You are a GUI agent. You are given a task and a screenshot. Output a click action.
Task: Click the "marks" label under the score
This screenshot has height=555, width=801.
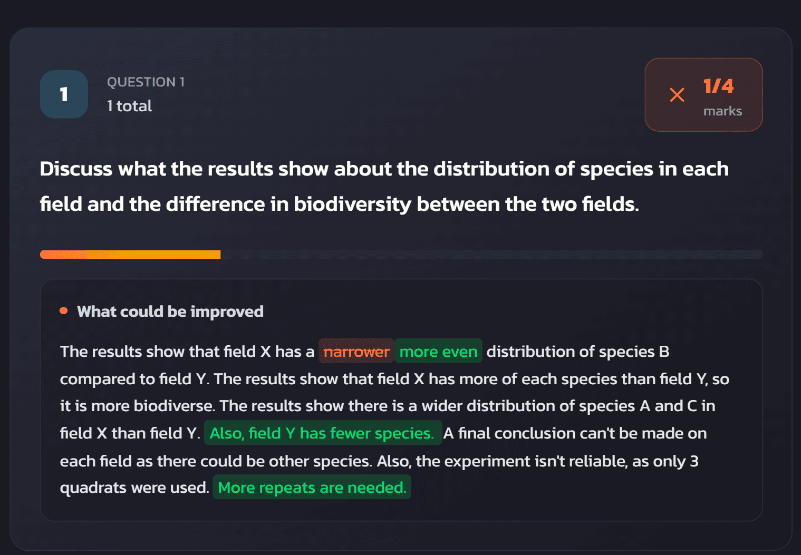[x=722, y=111]
